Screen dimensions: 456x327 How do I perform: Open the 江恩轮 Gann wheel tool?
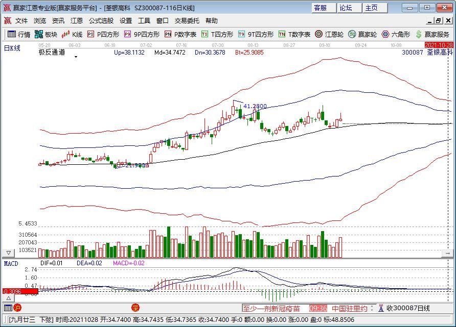[329, 34]
